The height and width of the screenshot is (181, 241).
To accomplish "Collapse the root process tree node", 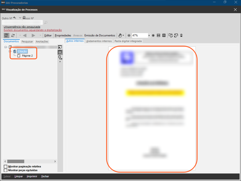I will click(x=6, y=47).
